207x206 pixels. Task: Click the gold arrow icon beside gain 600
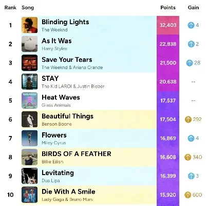coord(188,195)
